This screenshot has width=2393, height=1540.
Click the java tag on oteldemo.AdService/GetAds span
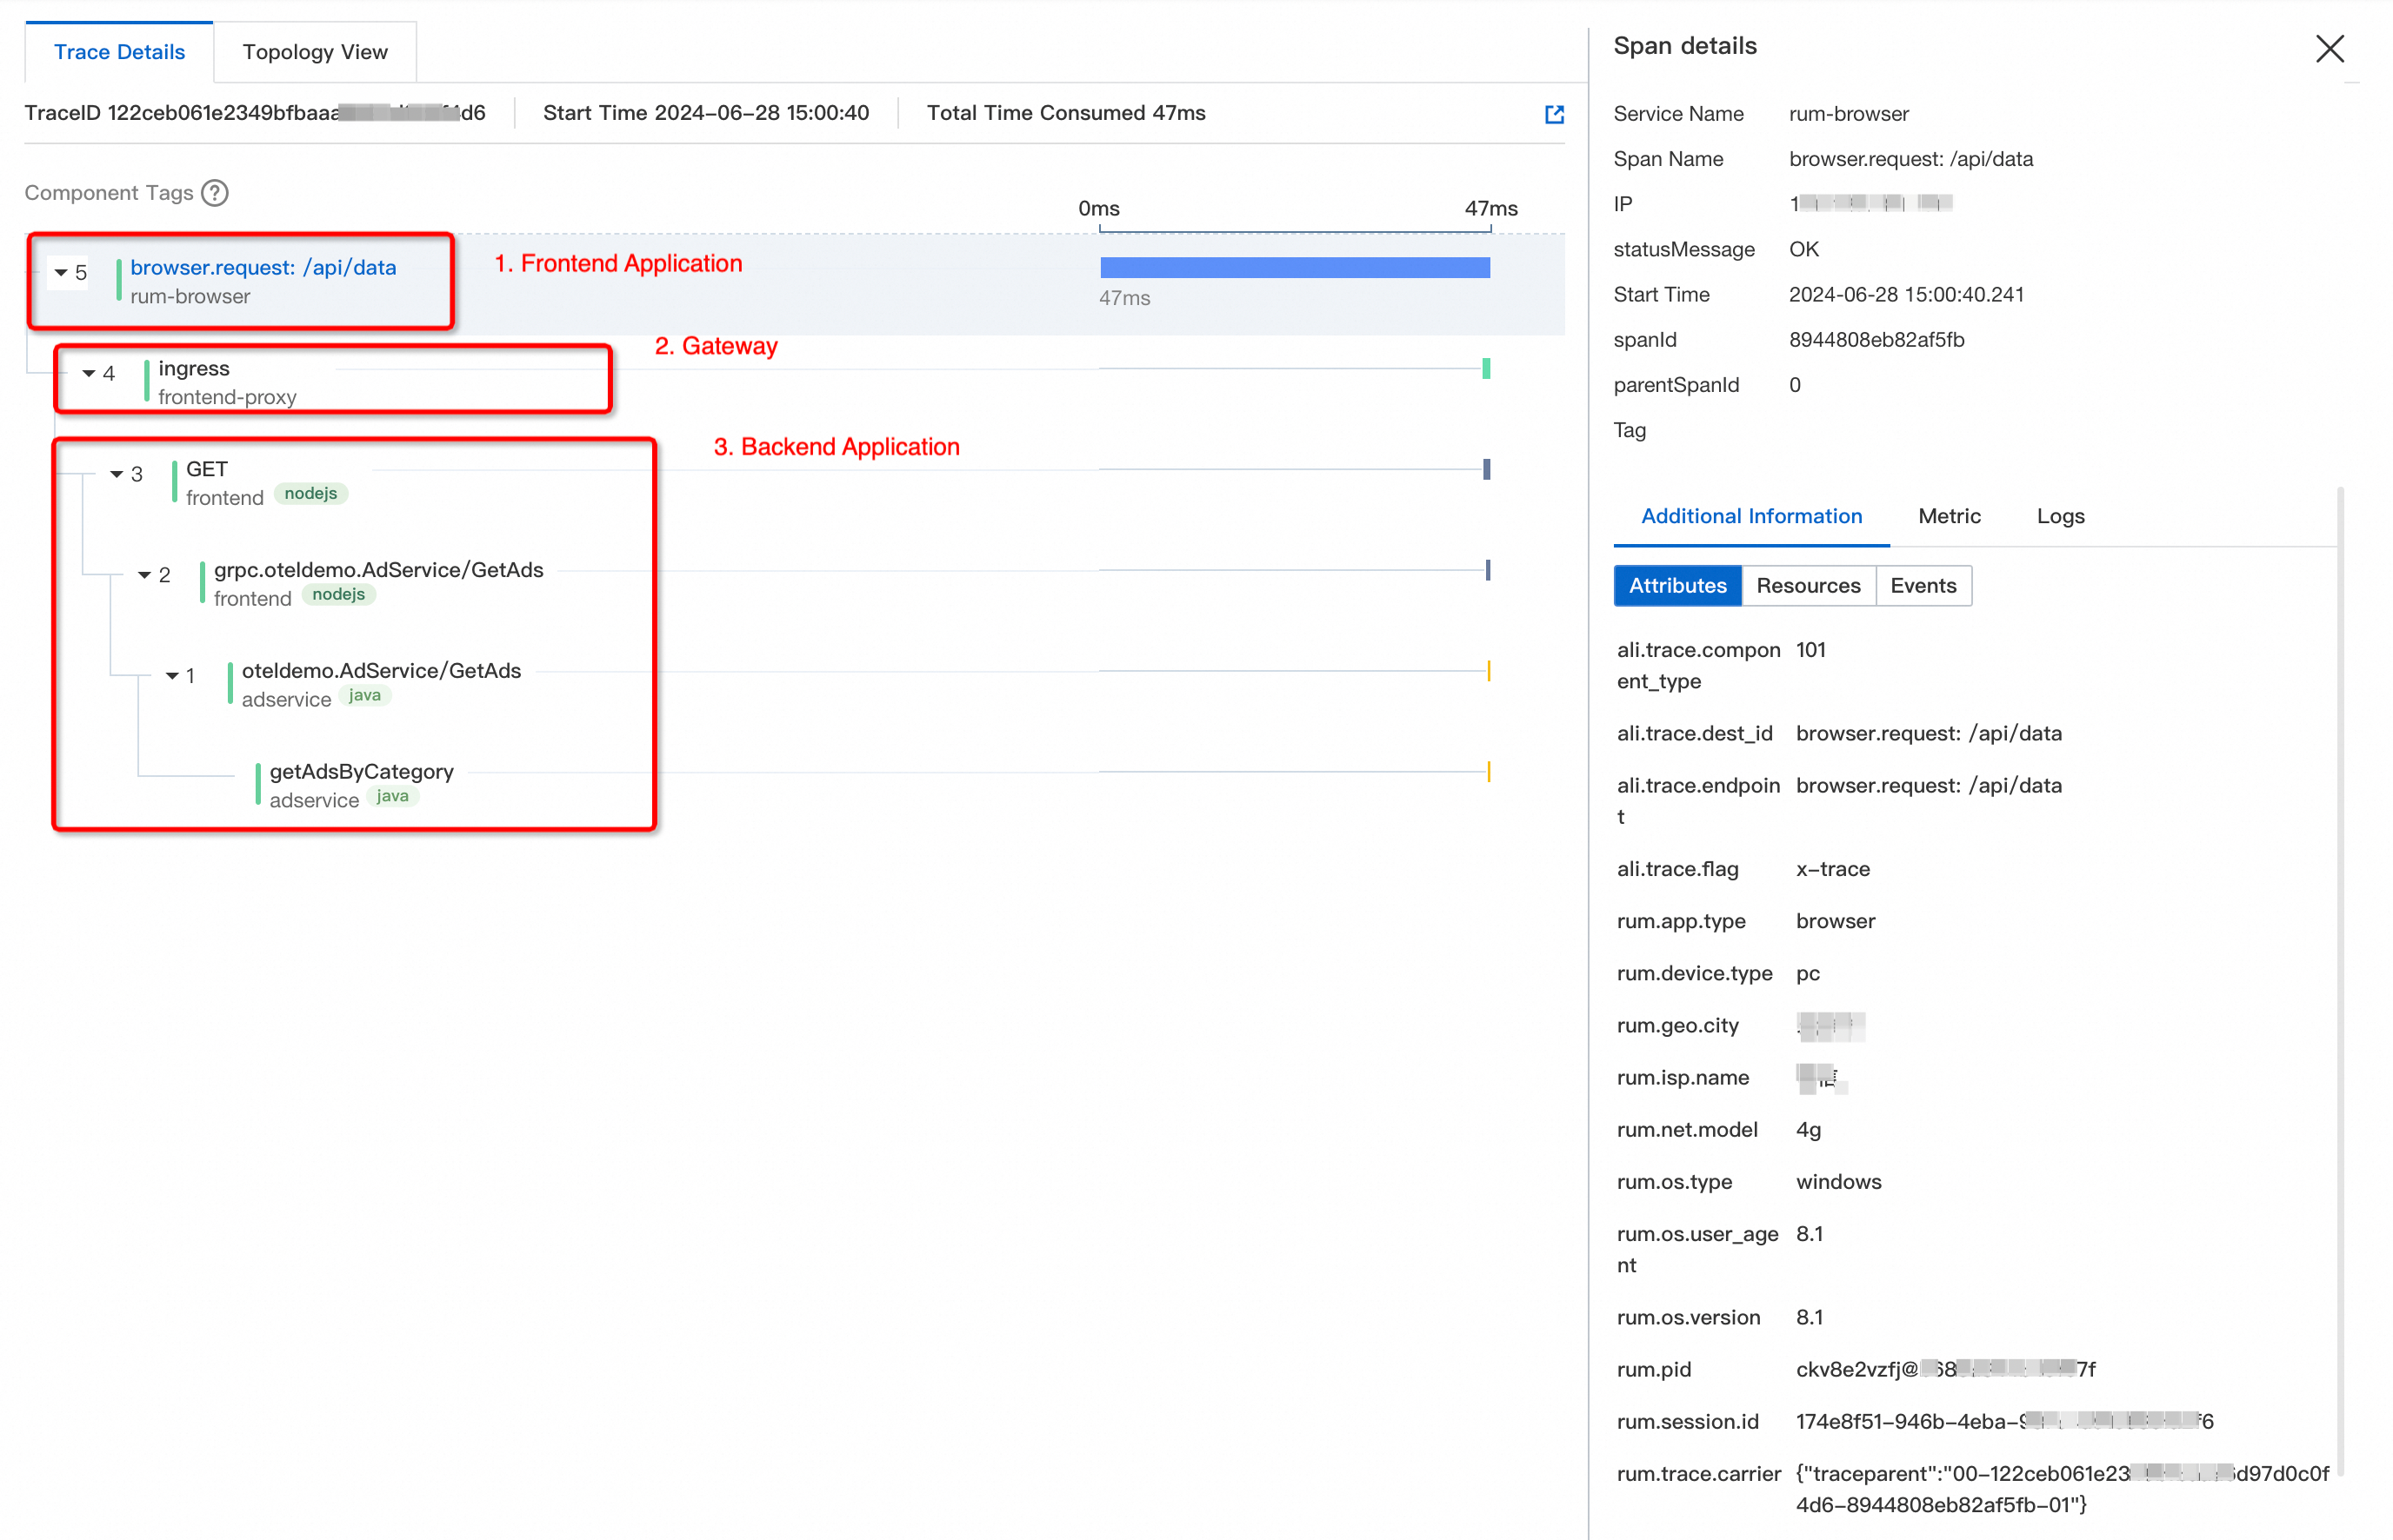point(364,695)
